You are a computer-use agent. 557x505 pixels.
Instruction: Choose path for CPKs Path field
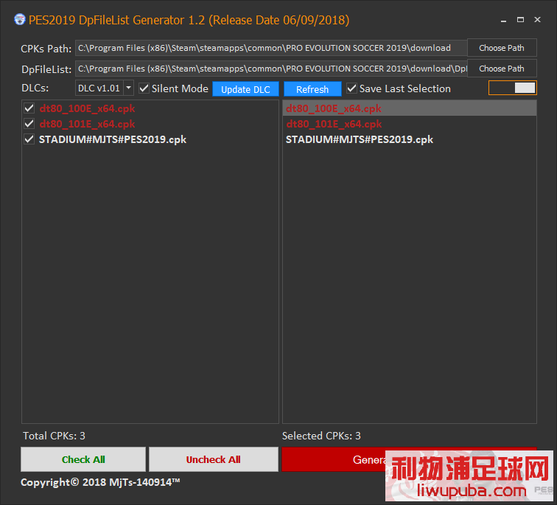click(502, 48)
